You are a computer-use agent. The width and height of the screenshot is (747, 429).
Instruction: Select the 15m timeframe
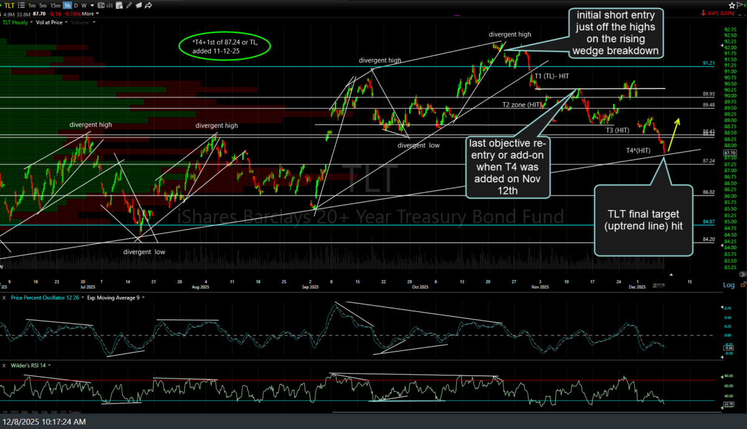tap(55, 6)
